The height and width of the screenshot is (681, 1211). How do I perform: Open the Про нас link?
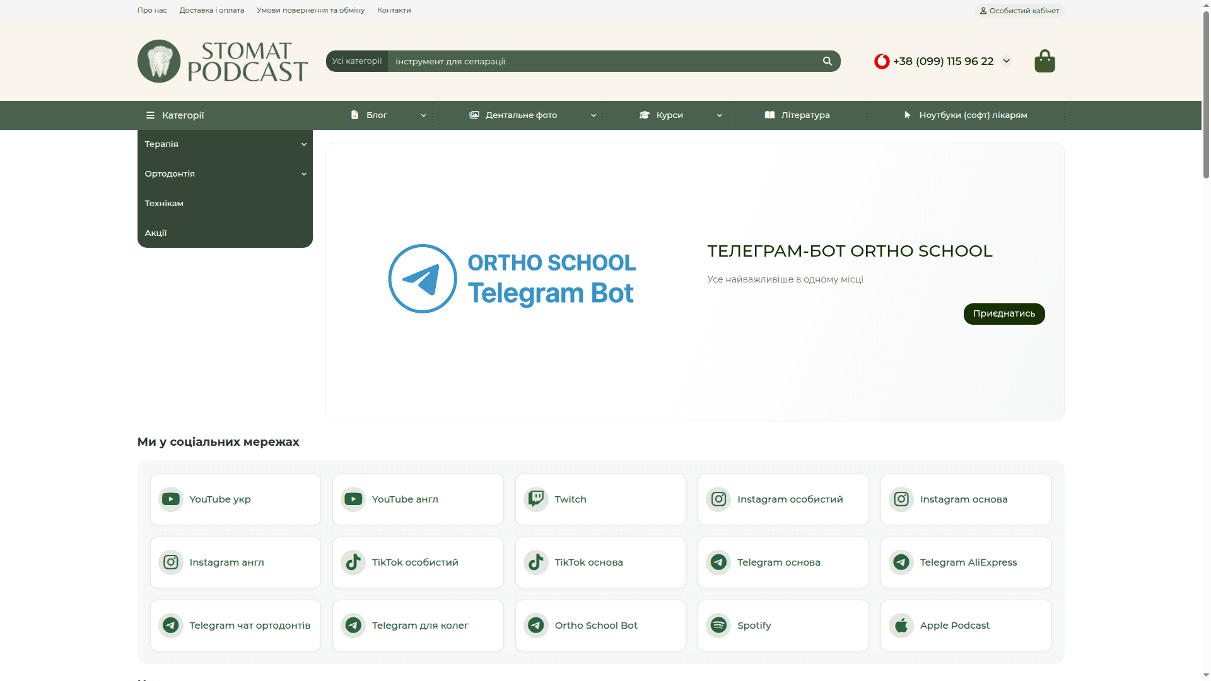[x=152, y=10]
